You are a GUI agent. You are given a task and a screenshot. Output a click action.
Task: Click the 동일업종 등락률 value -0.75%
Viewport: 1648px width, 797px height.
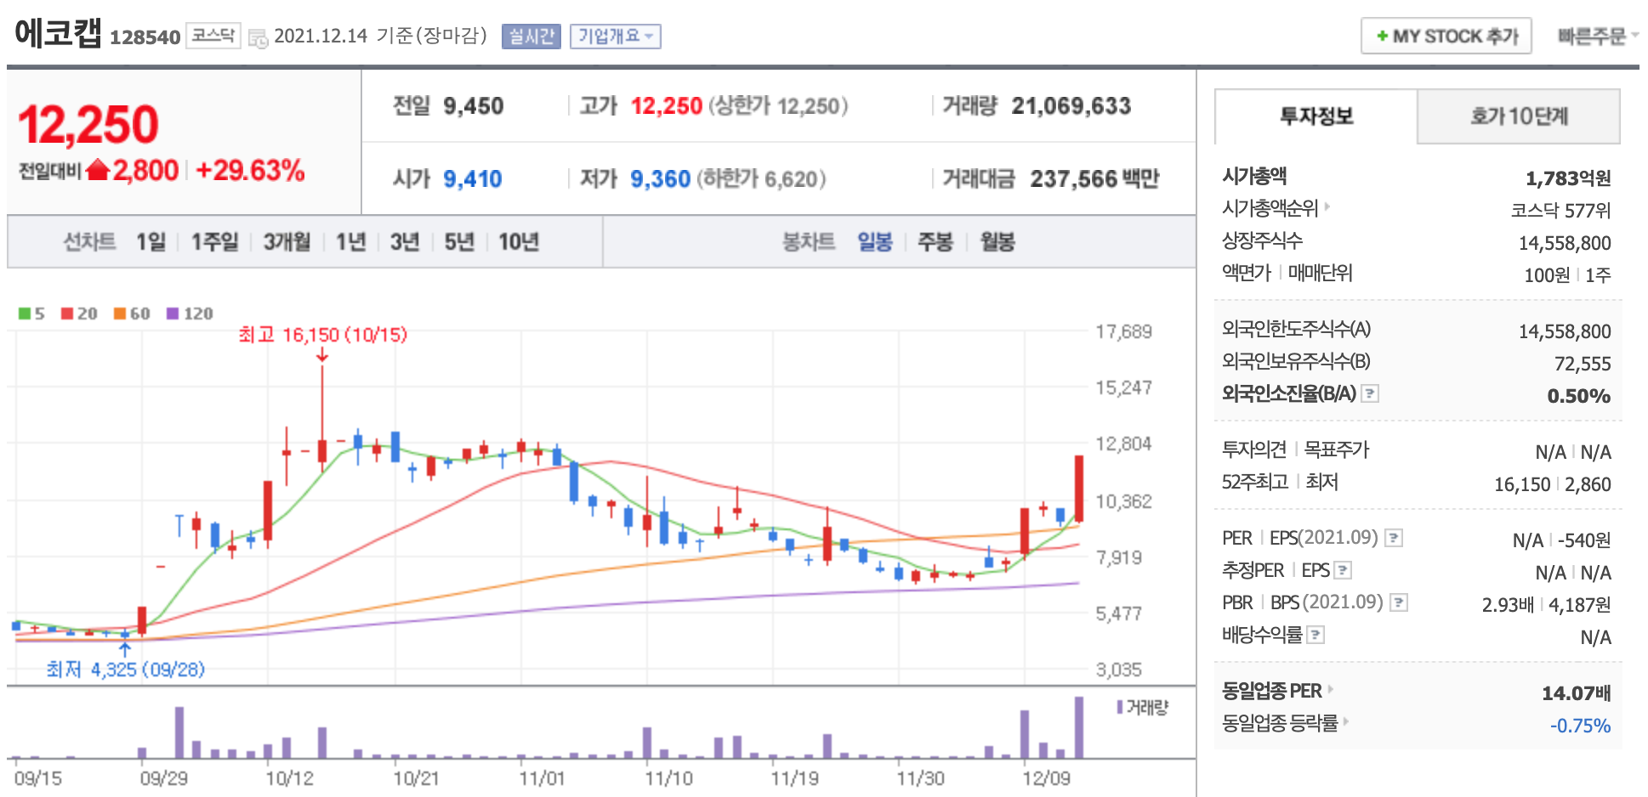[x=1581, y=726]
